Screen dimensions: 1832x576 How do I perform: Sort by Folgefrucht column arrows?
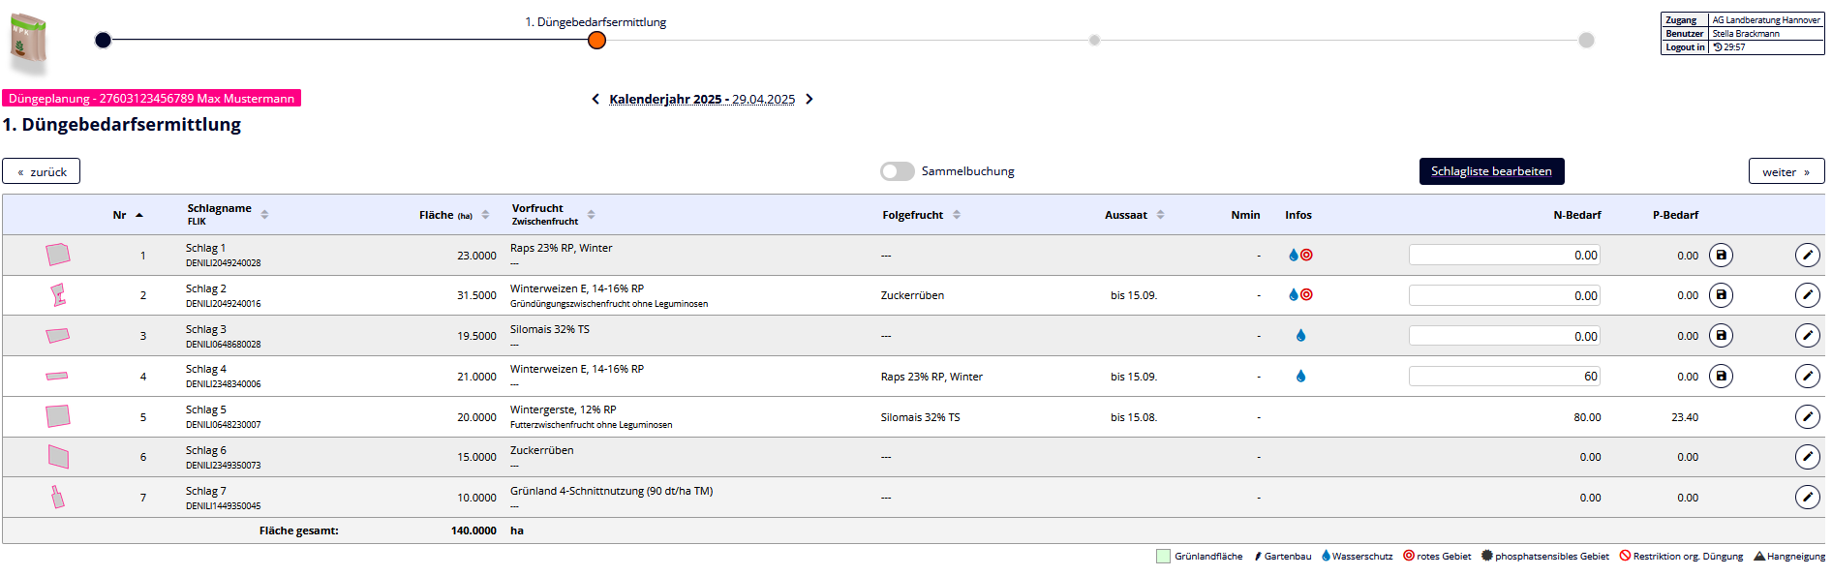(957, 215)
